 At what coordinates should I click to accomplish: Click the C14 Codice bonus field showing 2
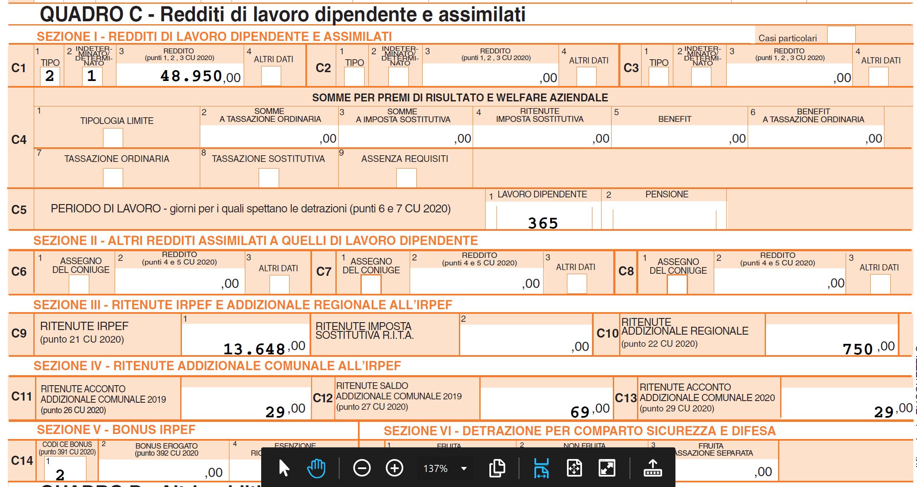[x=65, y=468]
